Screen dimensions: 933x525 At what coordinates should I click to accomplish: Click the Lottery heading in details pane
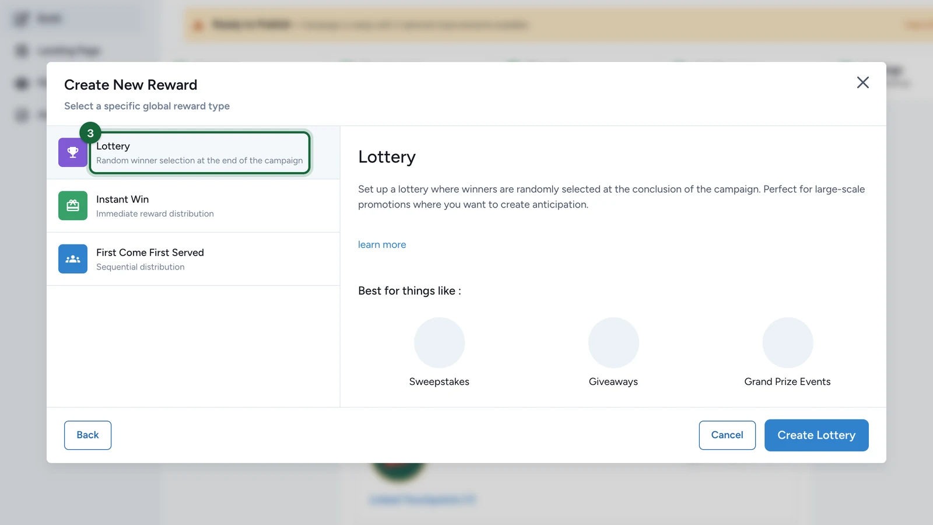click(387, 157)
